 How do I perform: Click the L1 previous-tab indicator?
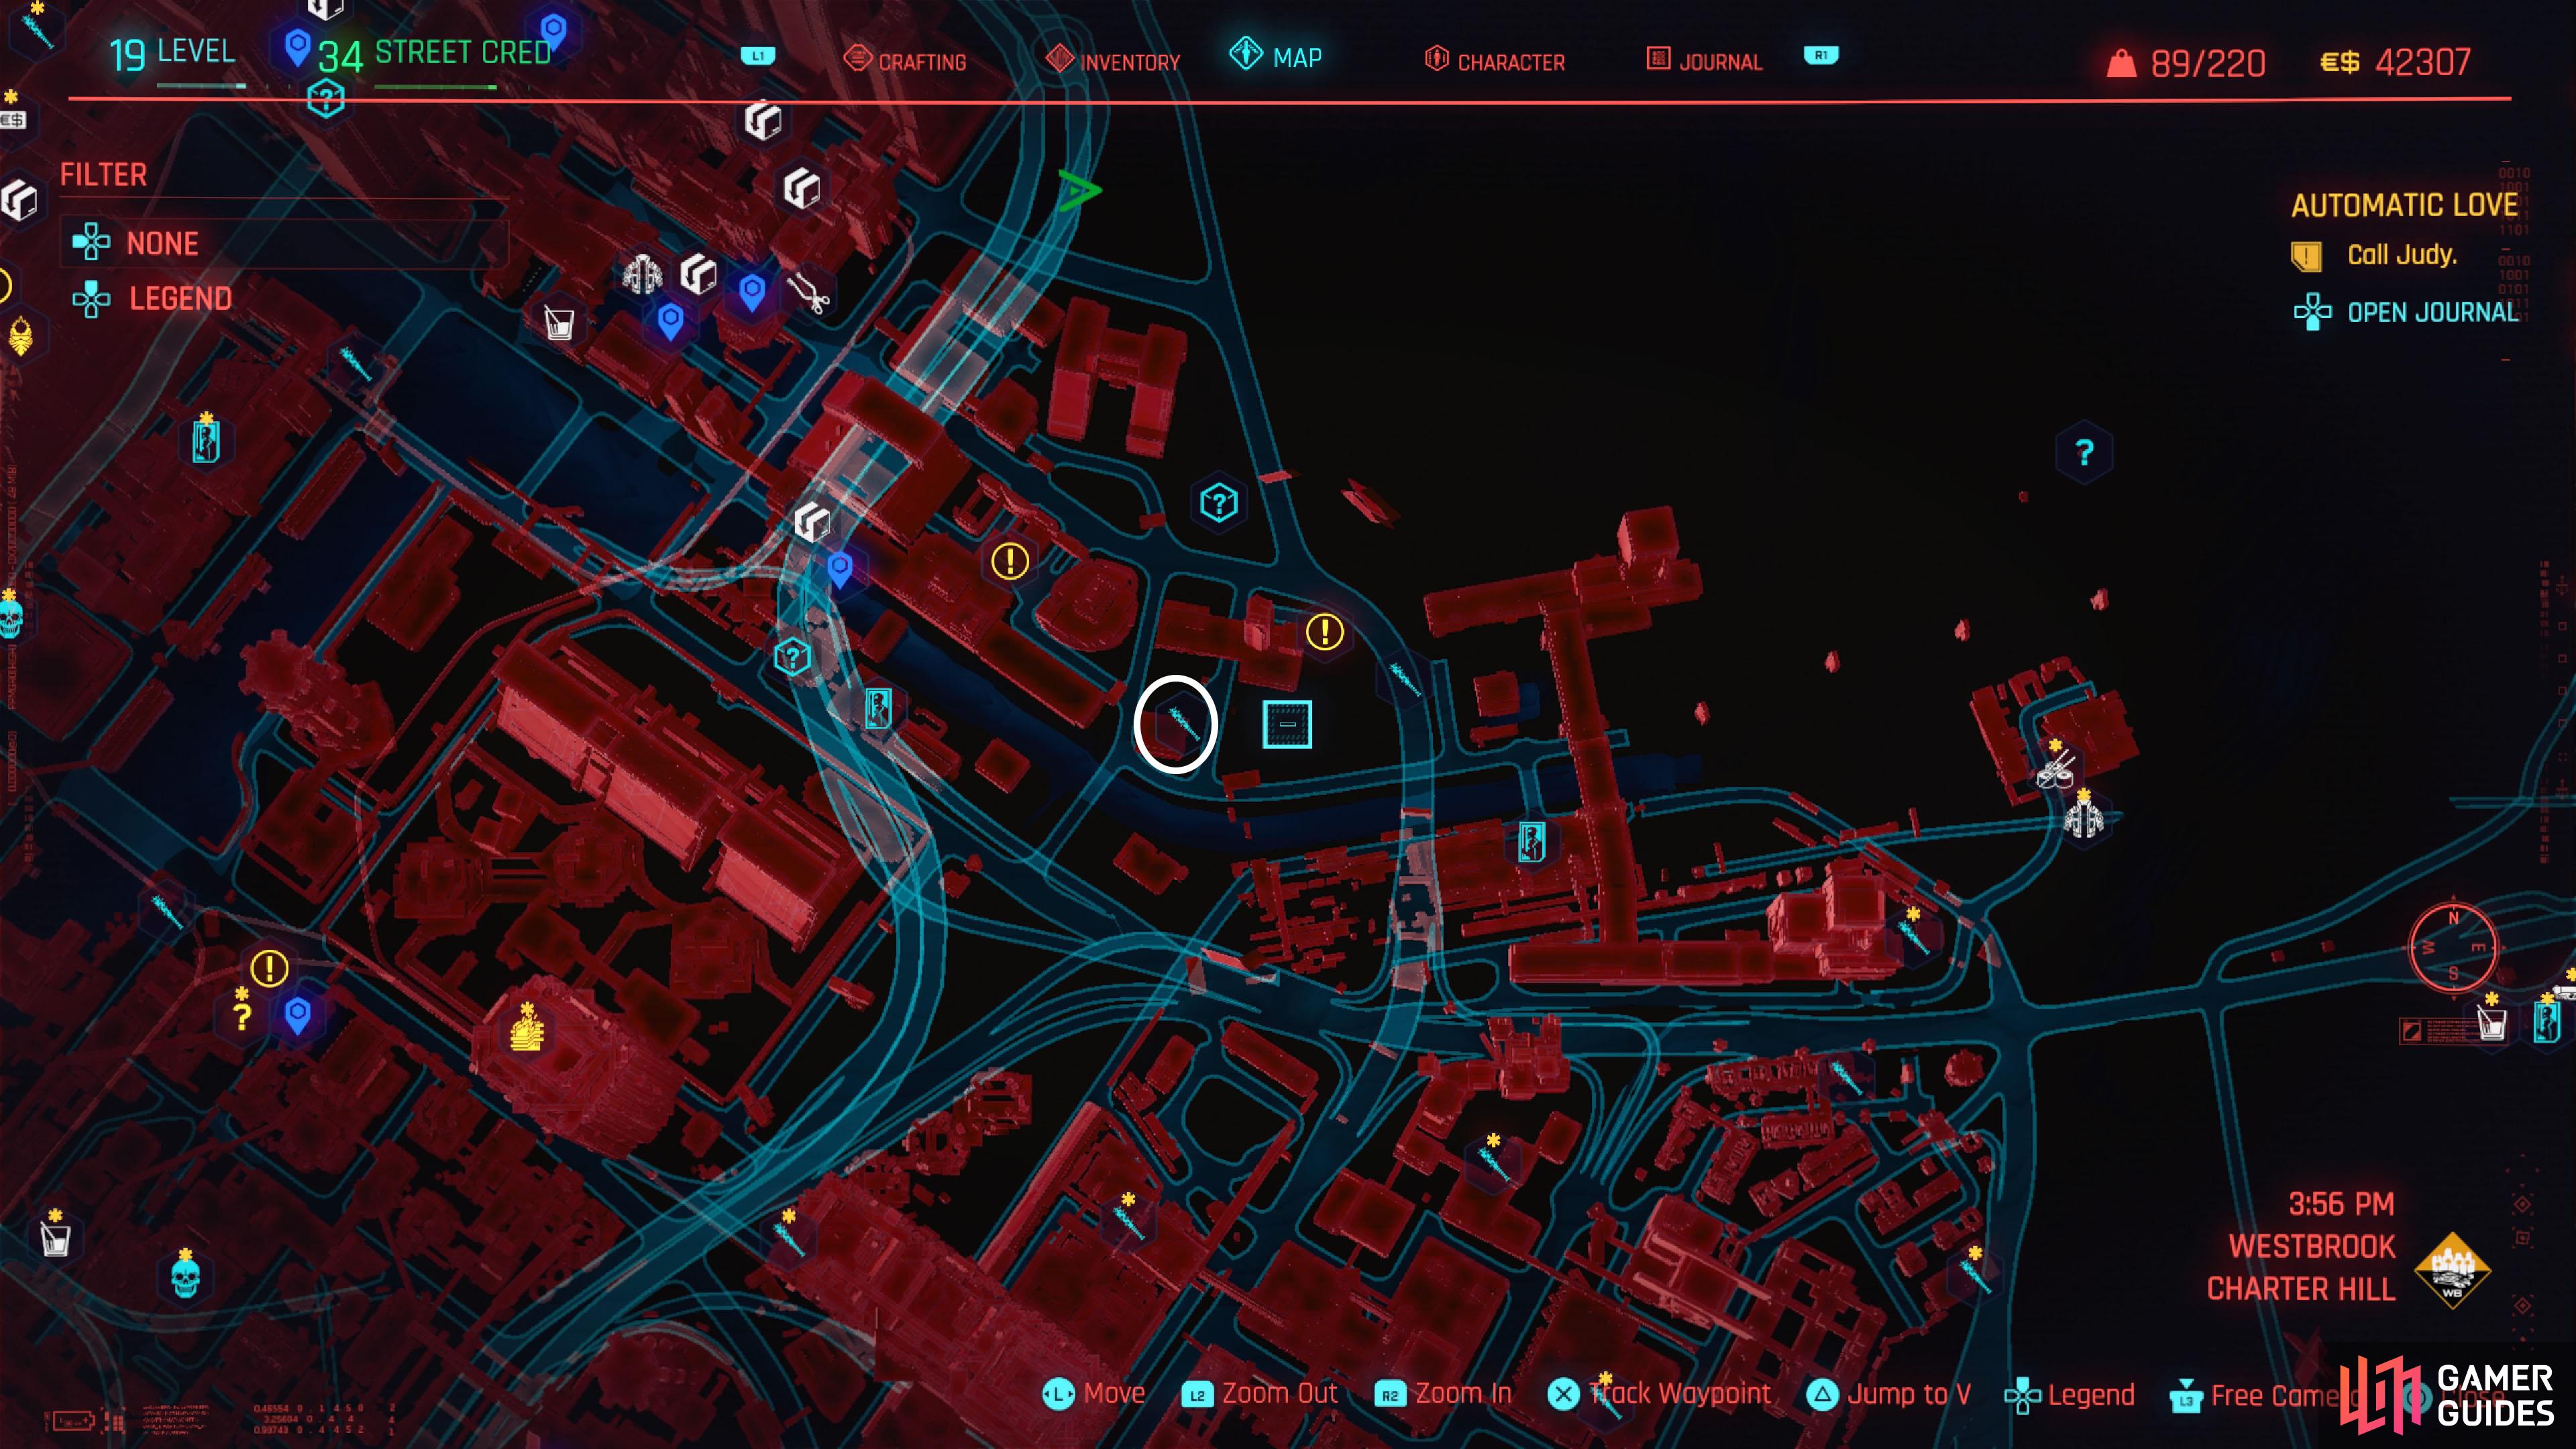pyautogui.click(x=757, y=56)
